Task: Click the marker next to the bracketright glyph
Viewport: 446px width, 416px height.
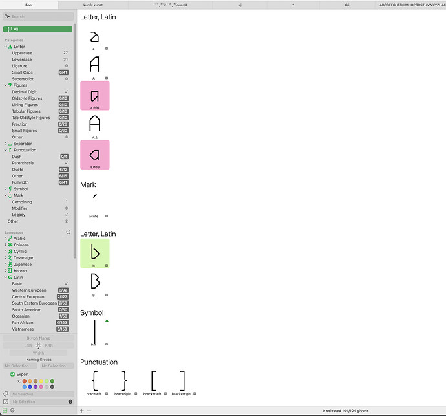Action: tap(195, 393)
